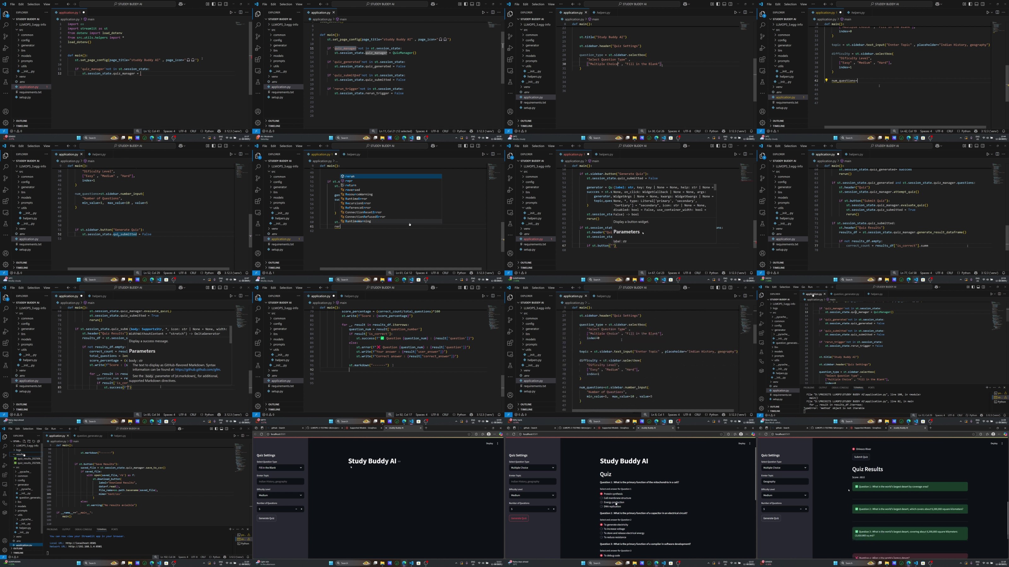1009x567 pixels.
Task: Open Extensions view in VS Code window showing TypeError terminal
Action: click(x=761, y=333)
